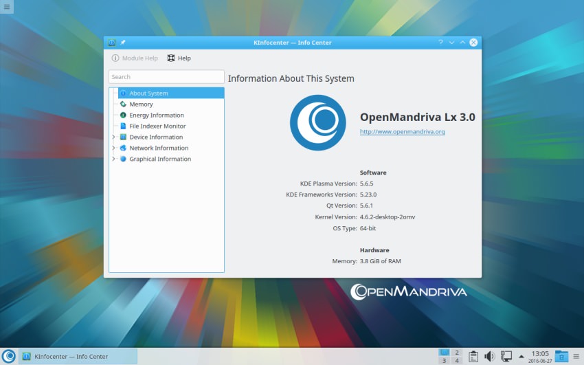The width and height of the screenshot is (584, 365).
Task: Click the Search input field
Action: tap(166, 77)
